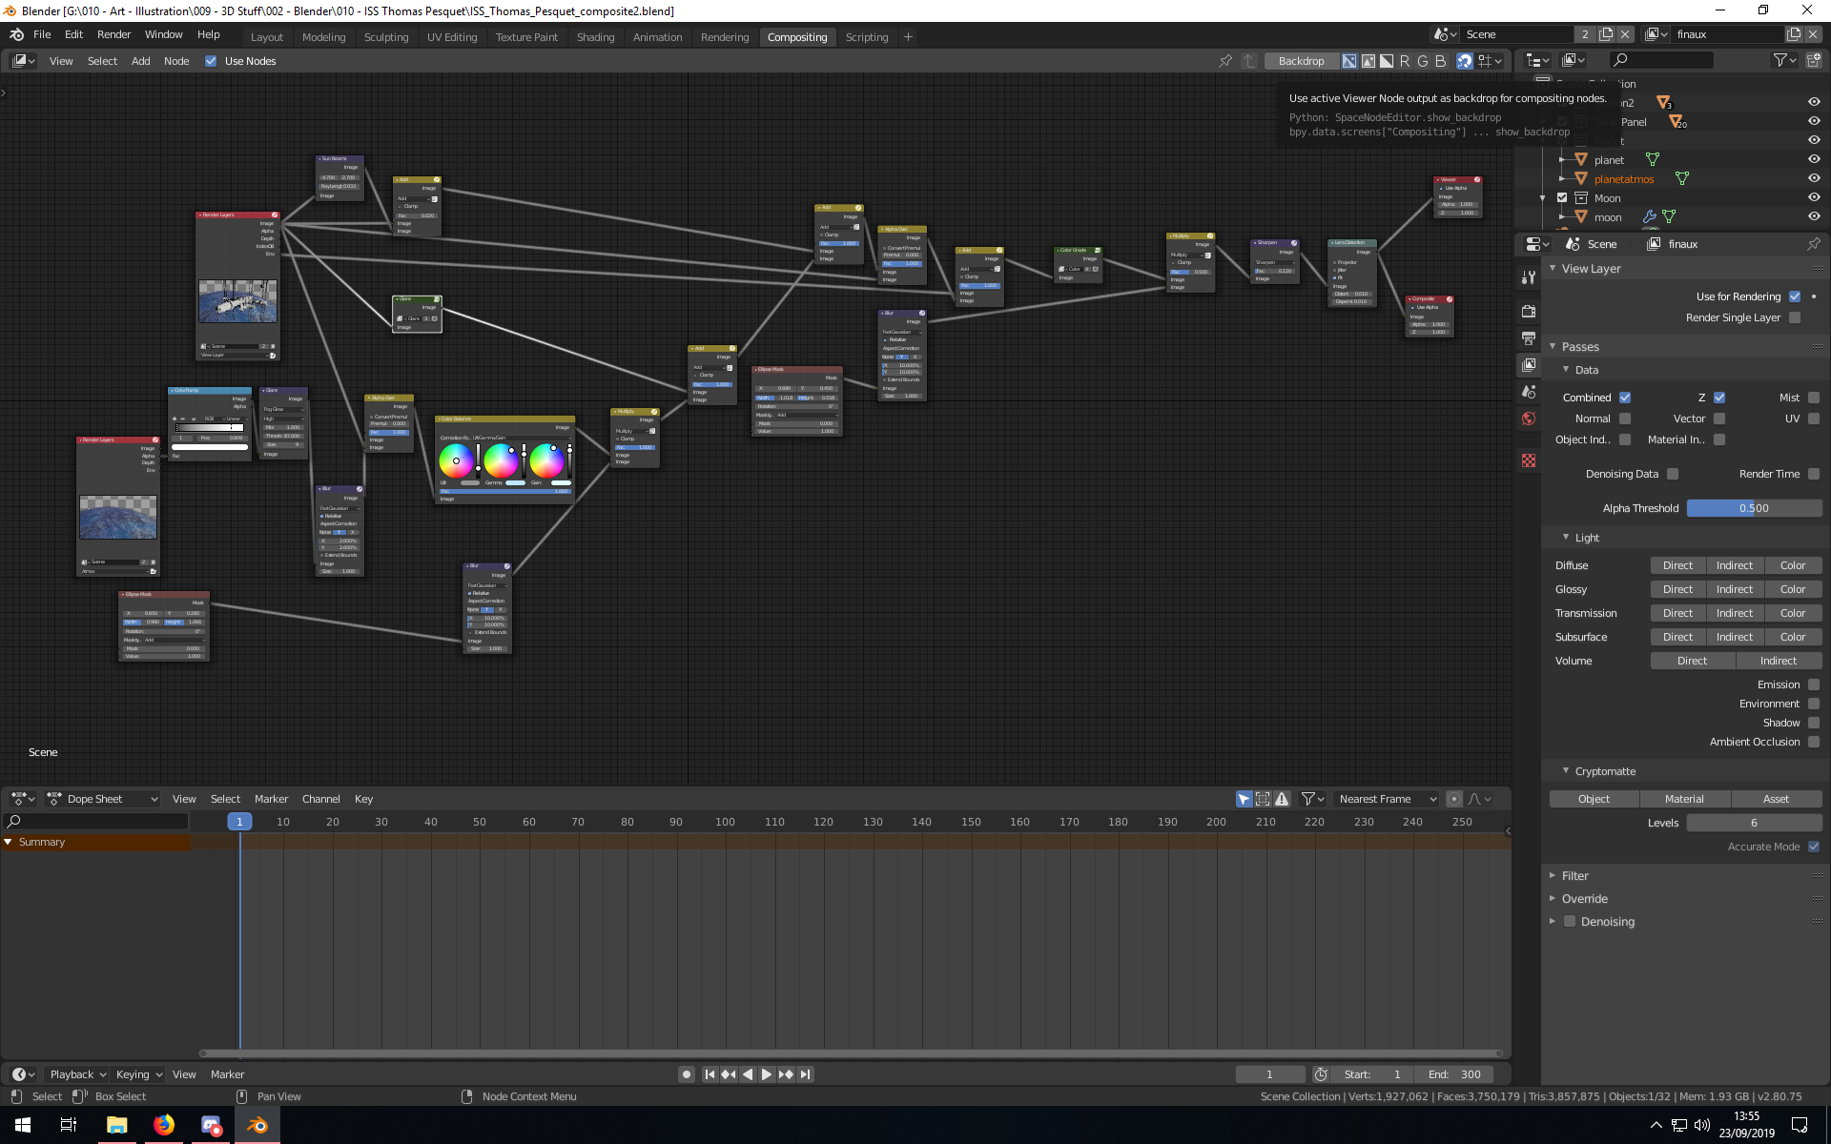Toggle the Backdrop button

1301,61
